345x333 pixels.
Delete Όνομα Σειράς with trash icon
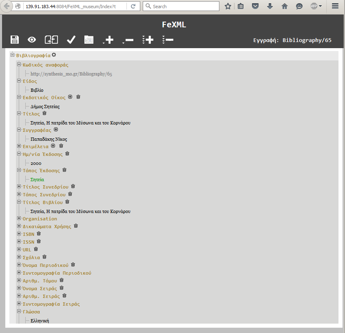62,288
